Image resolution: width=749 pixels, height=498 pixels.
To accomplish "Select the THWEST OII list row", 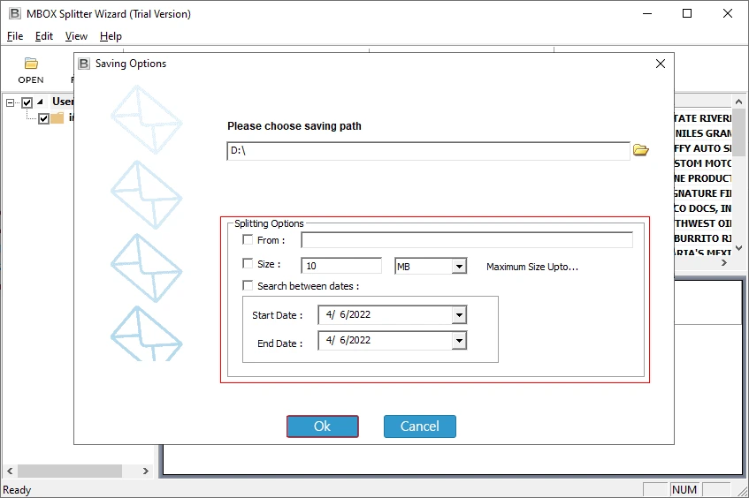I will click(x=703, y=223).
